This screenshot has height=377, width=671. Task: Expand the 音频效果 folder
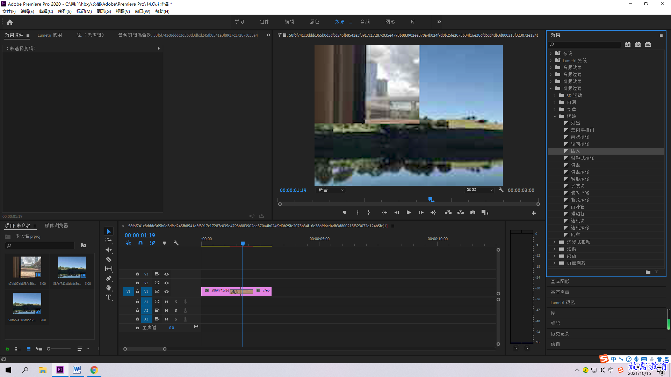551,67
